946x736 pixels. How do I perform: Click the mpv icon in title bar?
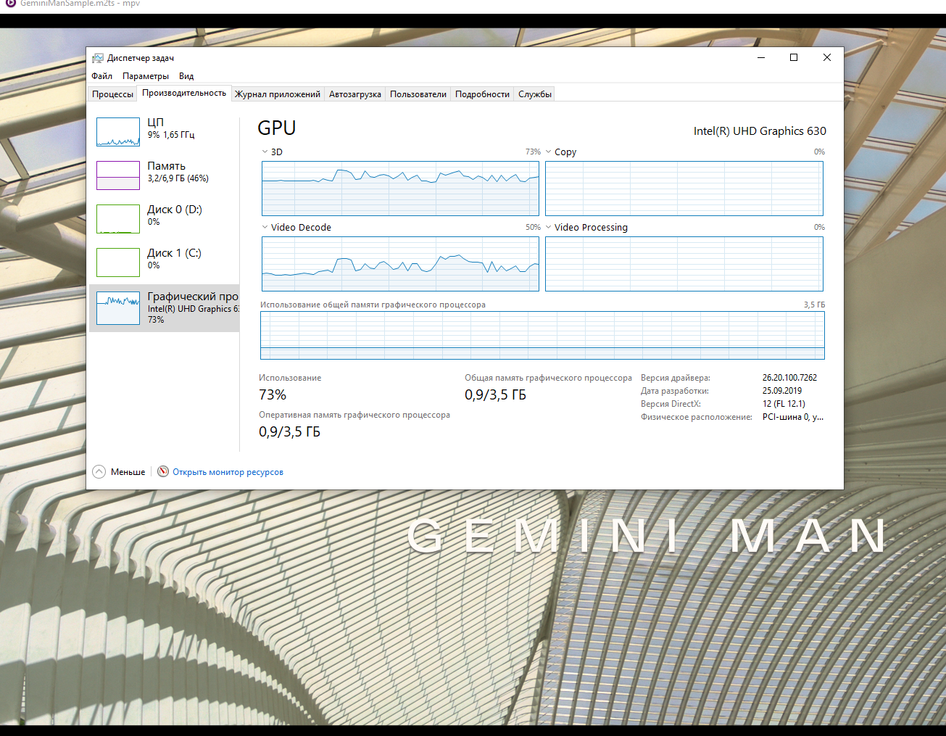click(x=10, y=3)
